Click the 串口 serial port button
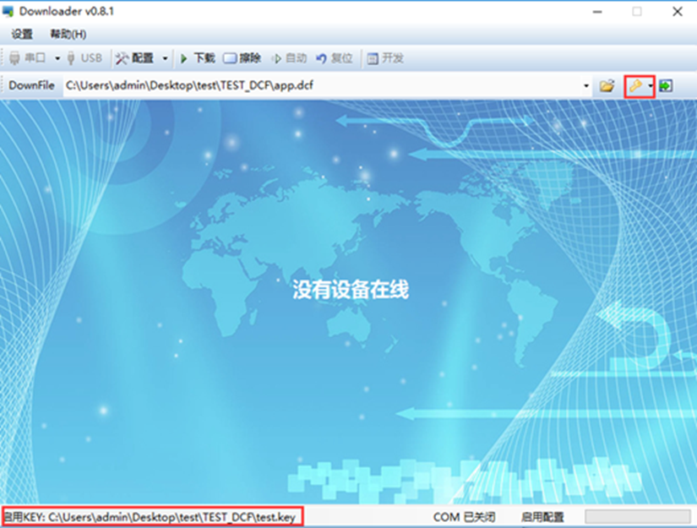Image resolution: width=697 pixels, height=528 pixels. tap(28, 58)
